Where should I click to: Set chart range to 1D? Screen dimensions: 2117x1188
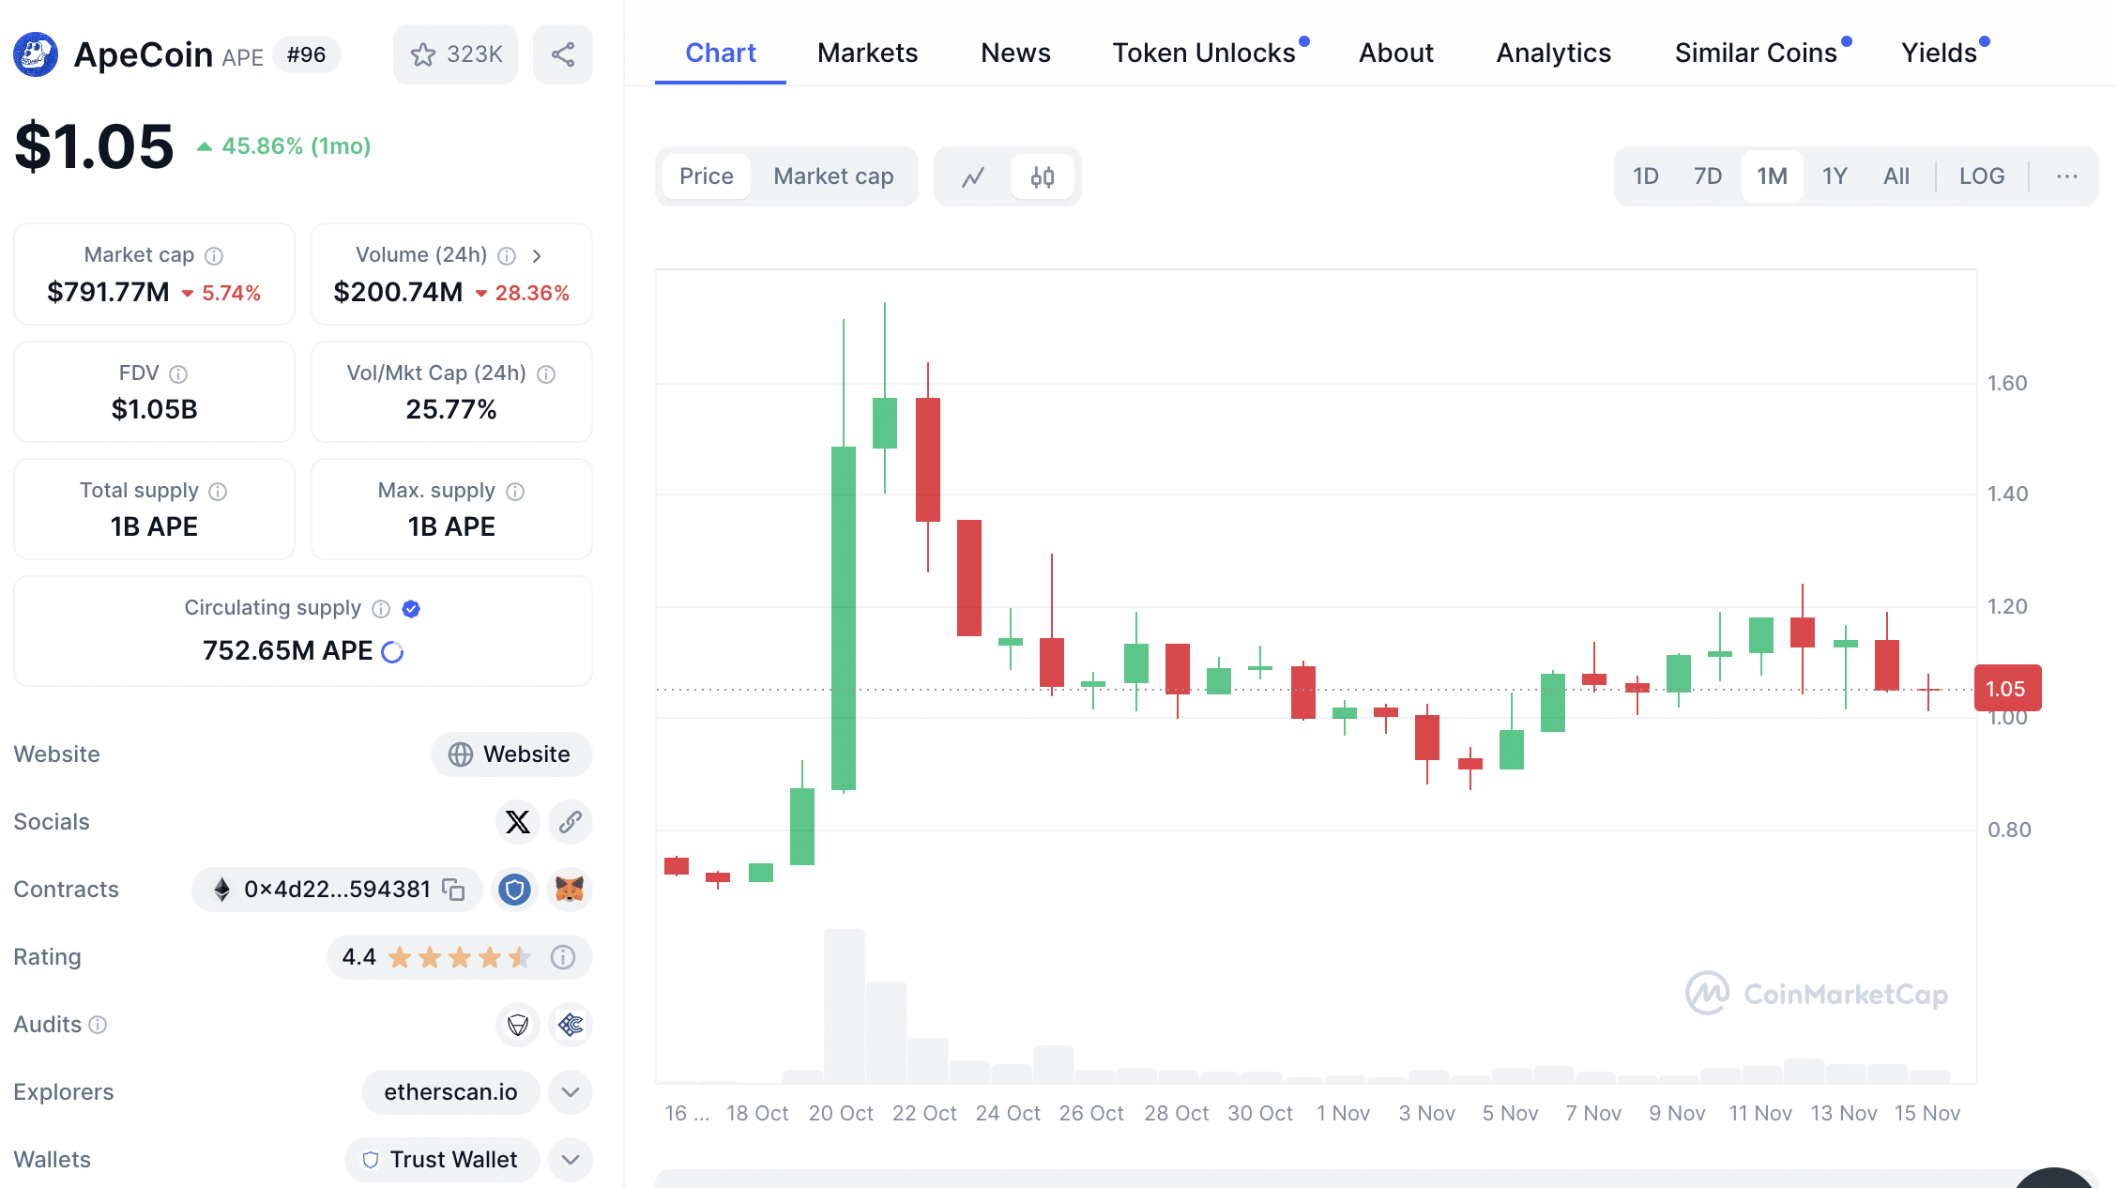[x=1646, y=176]
